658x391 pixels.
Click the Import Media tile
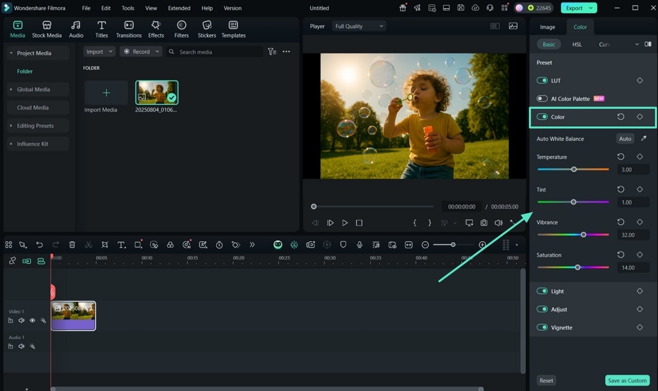coord(106,93)
